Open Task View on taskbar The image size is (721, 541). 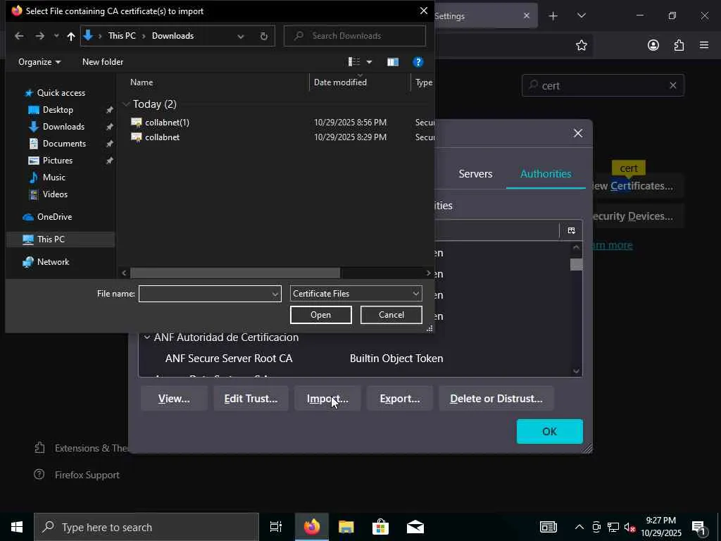tap(276, 527)
